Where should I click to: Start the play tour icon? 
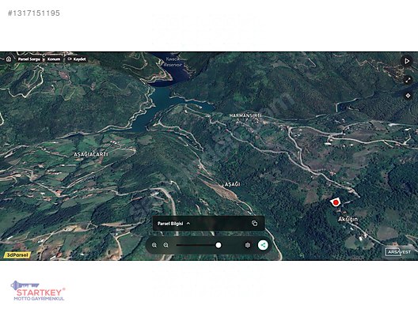click(x=407, y=61)
